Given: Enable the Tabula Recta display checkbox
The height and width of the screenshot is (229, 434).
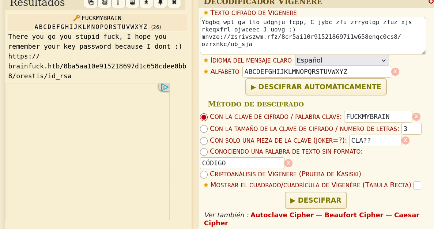Looking at the screenshot, I should [417, 185].
